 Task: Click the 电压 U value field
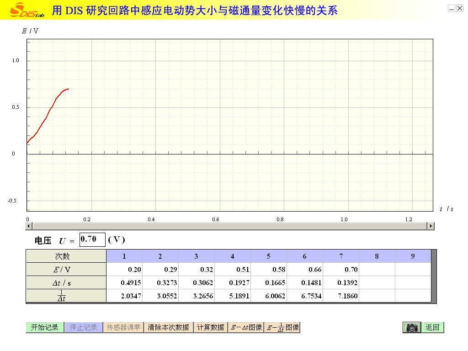[x=92, y=239]
